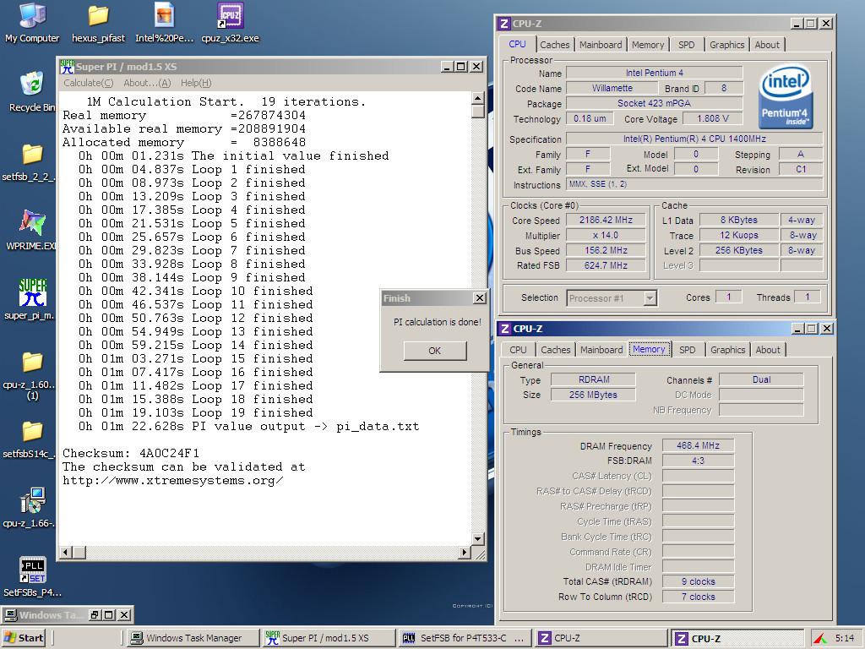This screenshot has height=649, width=865.
Task: Open About menu in Super PI
Action: pos(147,83)
